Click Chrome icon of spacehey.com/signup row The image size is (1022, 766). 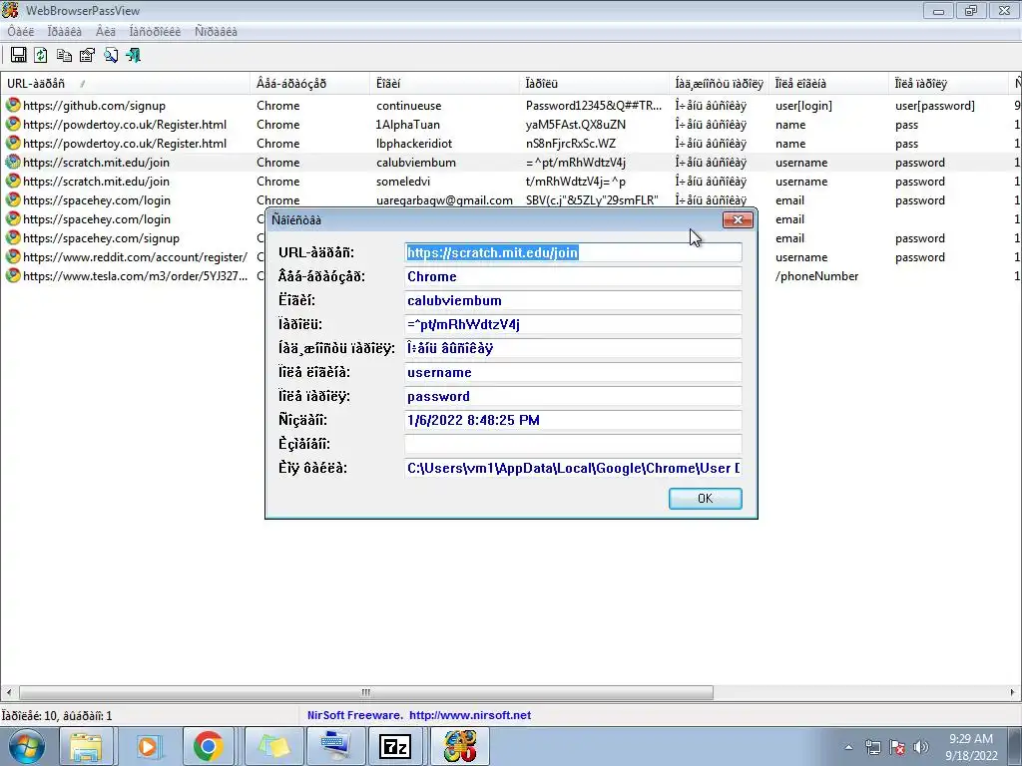pos(12,237)
